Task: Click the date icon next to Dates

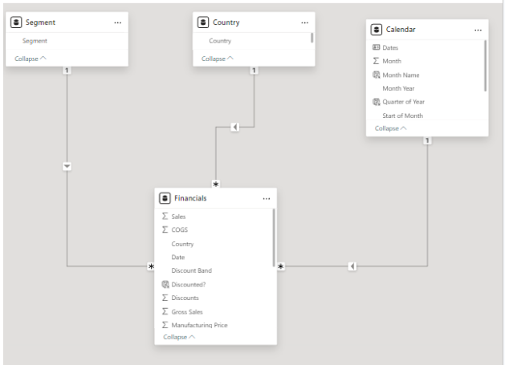Action: click(x=376, y=47)
